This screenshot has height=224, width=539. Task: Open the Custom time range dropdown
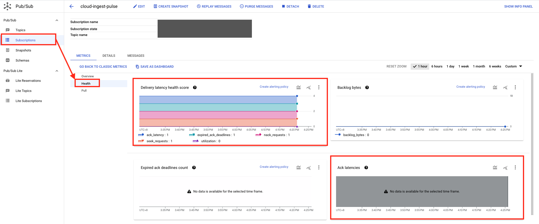(x=514, y=66)
